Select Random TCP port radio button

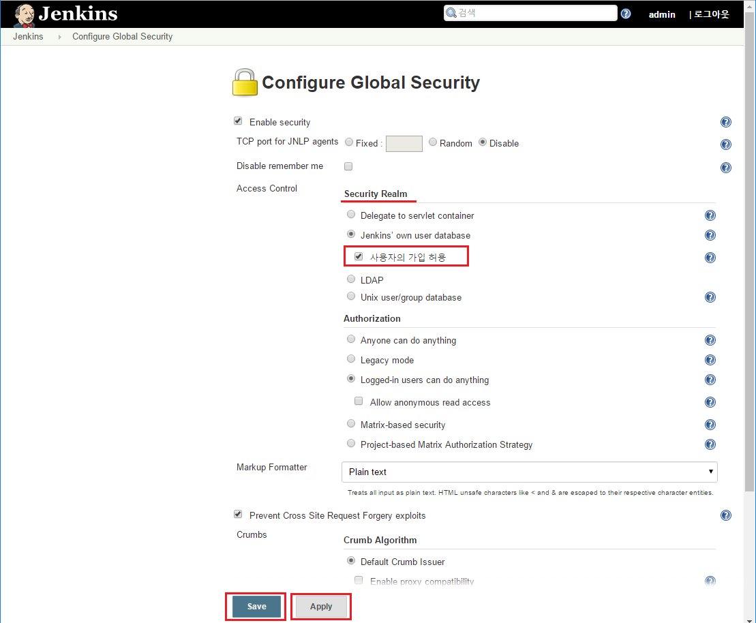(x=433, y=142)
